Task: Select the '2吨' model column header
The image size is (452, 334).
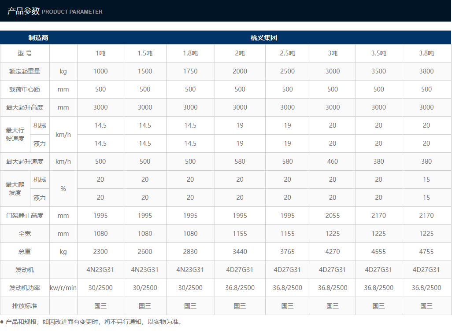Action: tap(240, 53)
